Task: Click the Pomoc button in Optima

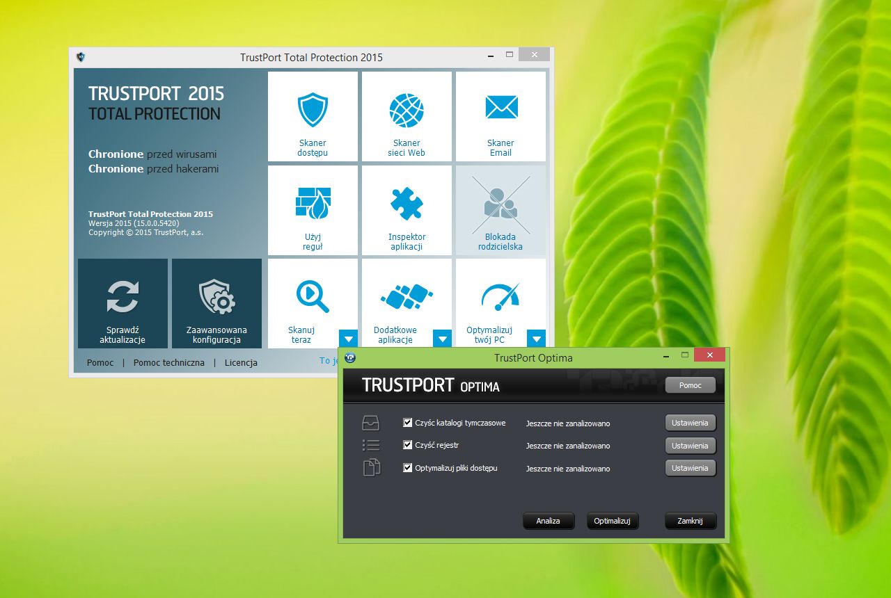Action: pos(691,385)
